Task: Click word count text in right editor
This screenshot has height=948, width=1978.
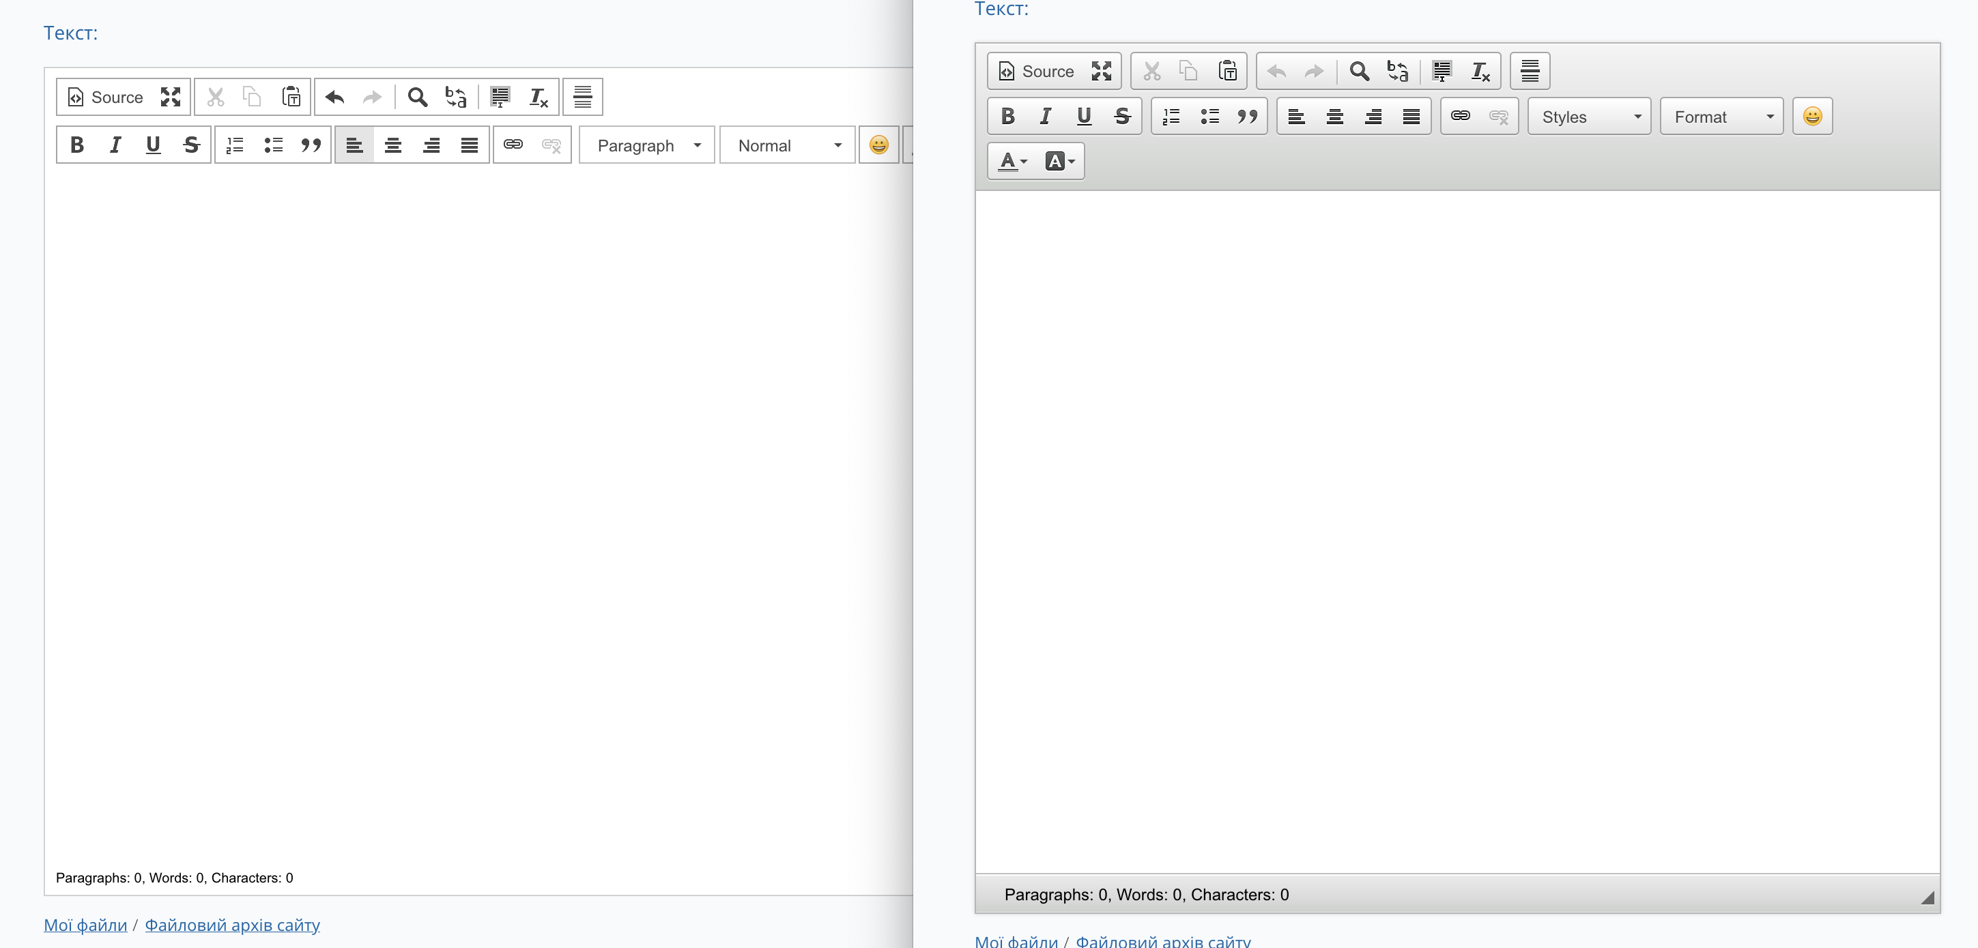Action: (x=1147, y=894)
